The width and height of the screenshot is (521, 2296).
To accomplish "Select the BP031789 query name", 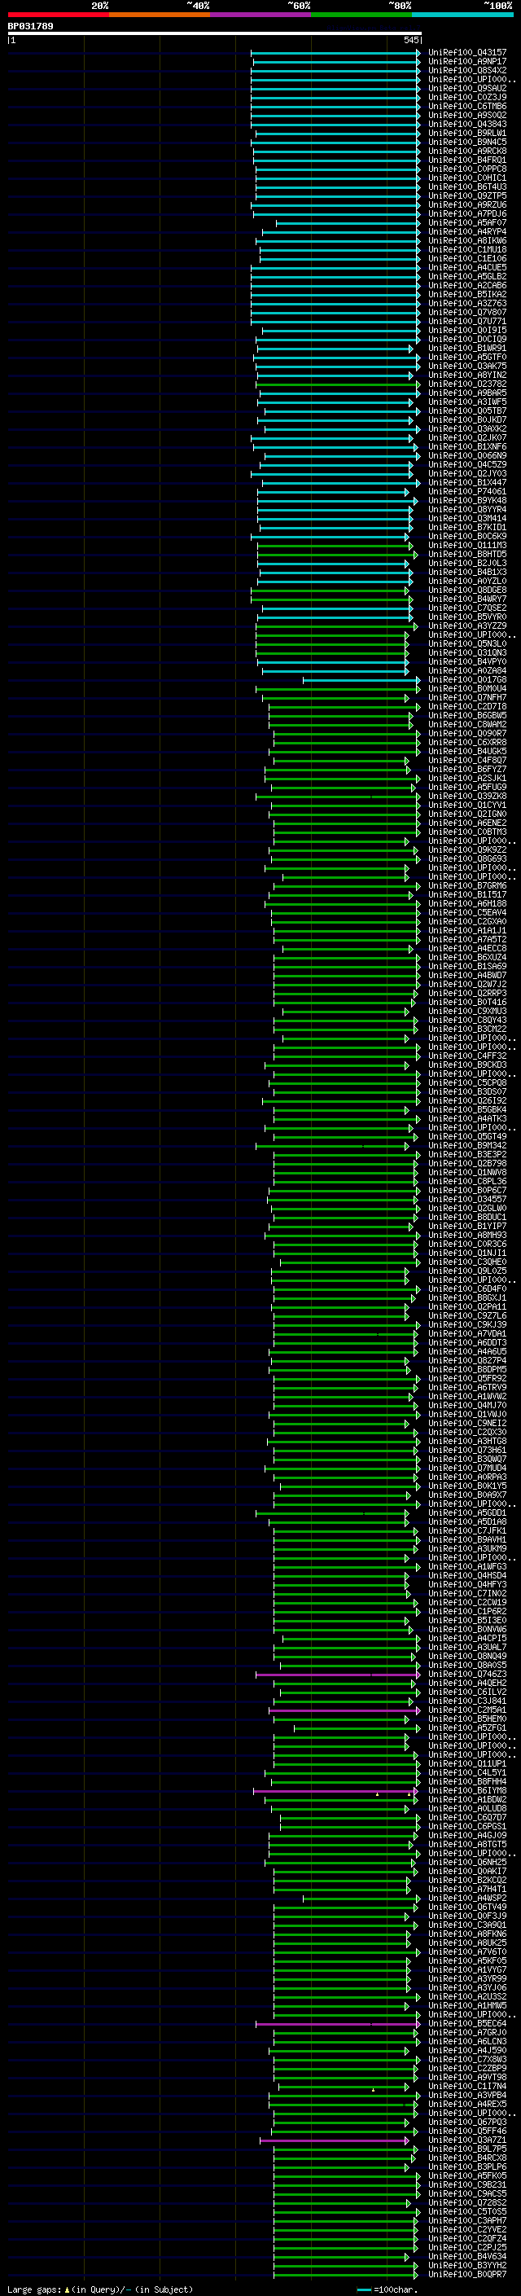I will click(30, 26).
